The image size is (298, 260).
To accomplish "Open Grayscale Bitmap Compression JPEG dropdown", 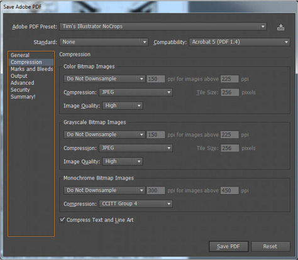I will click(136, 148).
